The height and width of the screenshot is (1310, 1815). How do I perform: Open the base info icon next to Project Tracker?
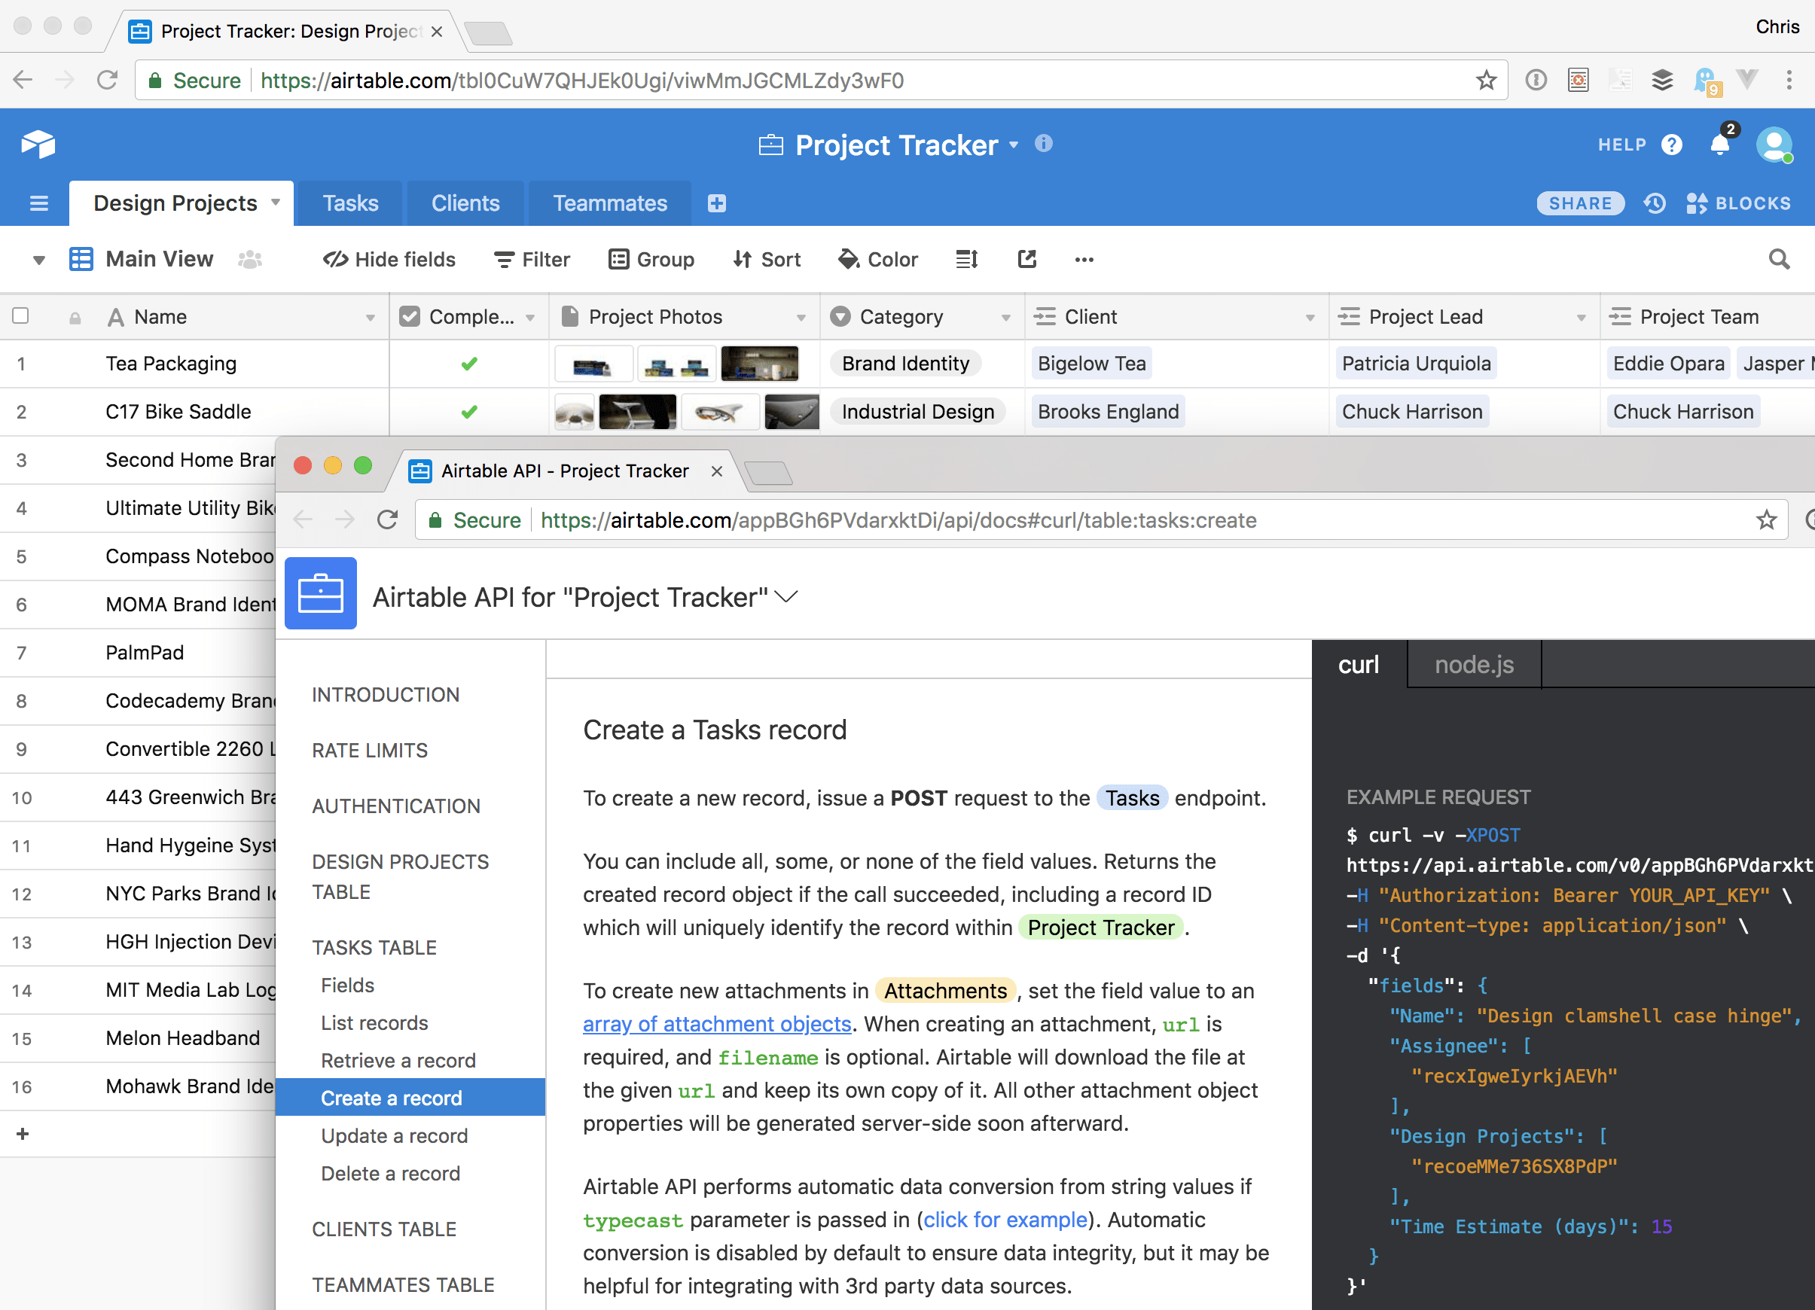[1044, 143]
